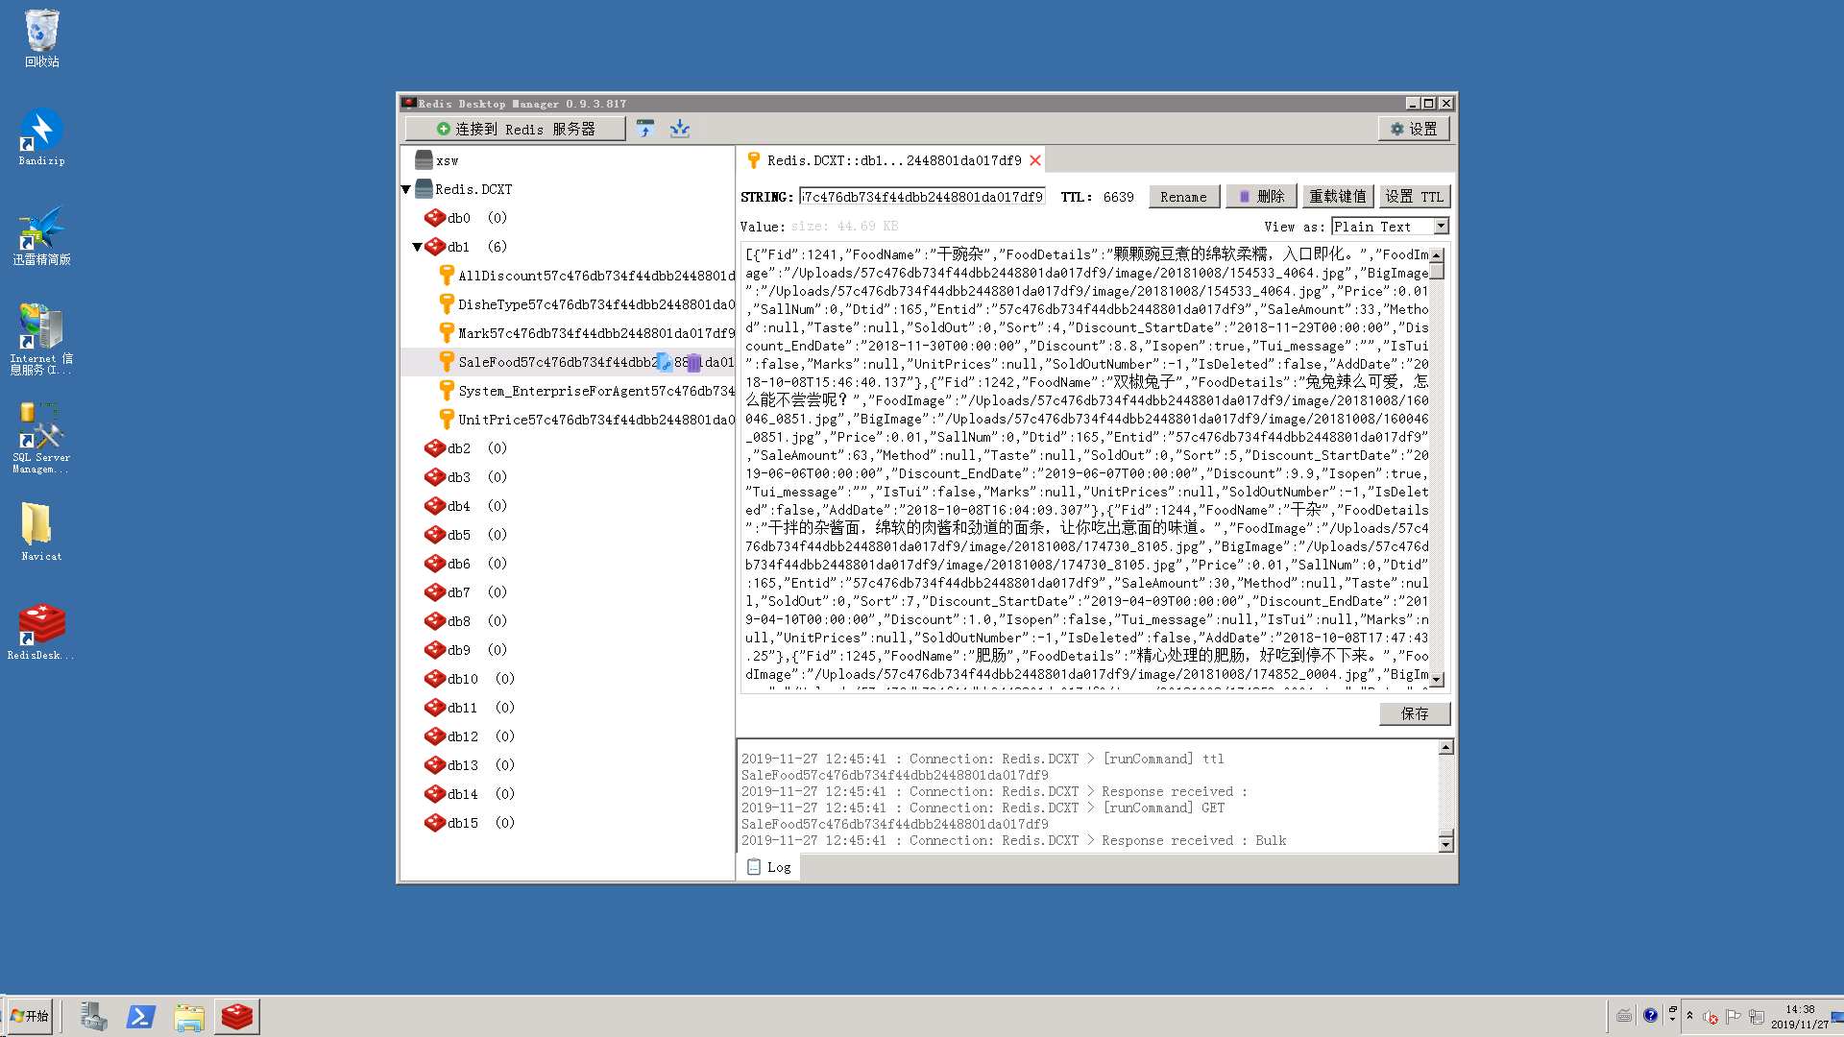Image resolution: width=1844 pixels, height=1037 pixels.
Task: Open the Recycle Bin desktop icon
Action: click(x=42, y=38)
